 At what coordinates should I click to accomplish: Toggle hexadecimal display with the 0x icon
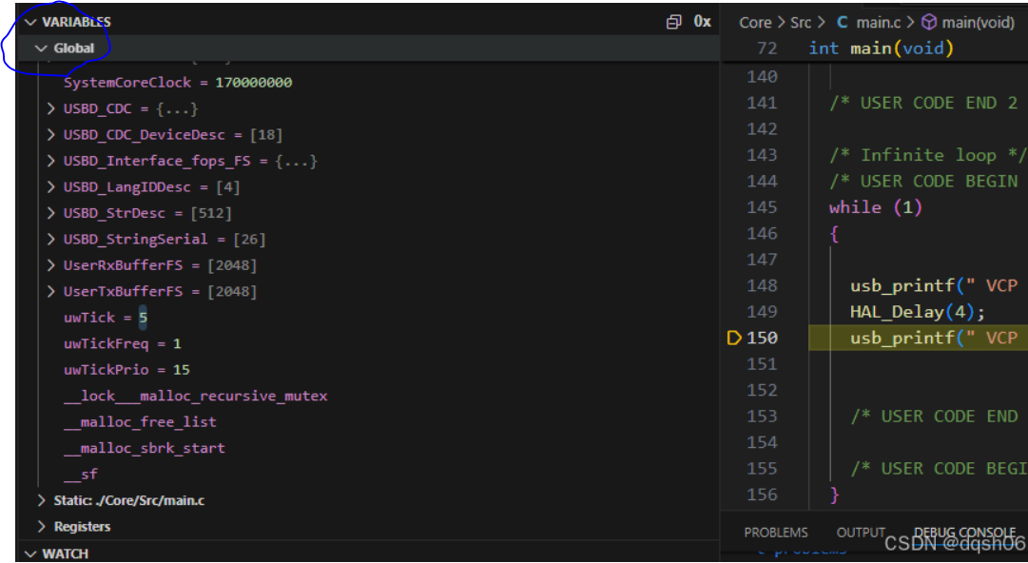702,21
